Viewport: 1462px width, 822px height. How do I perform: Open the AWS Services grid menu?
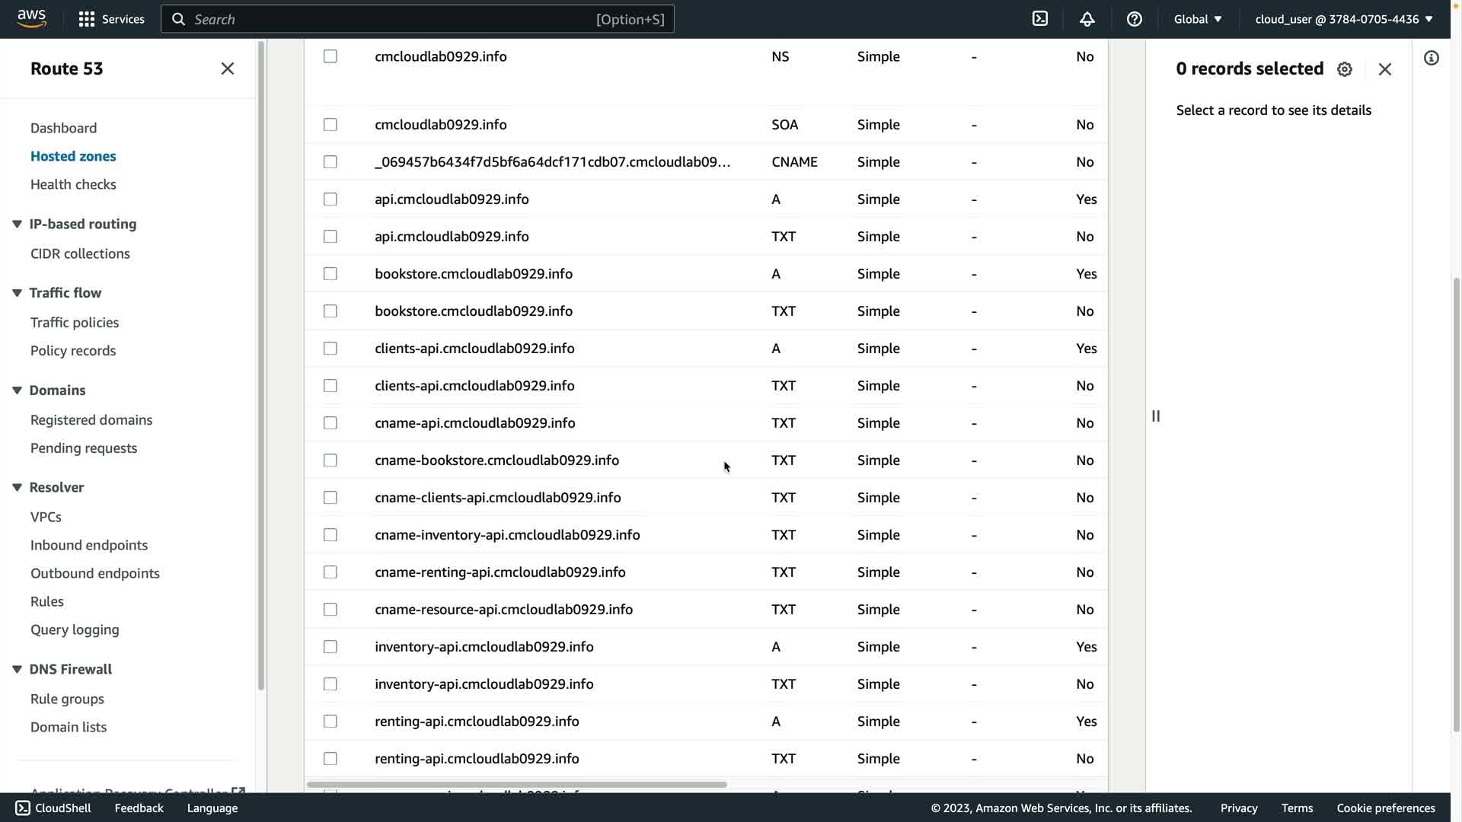[87, 19]
